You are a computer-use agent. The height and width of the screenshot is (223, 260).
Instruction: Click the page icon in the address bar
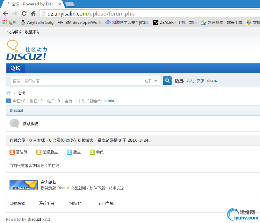(43, 14)
